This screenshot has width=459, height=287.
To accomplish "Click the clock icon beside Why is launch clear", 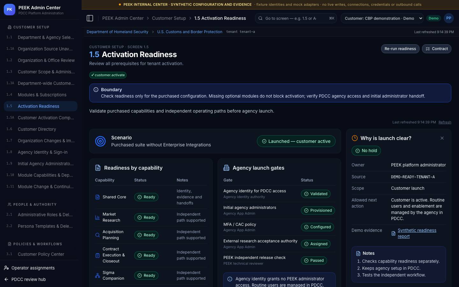I will click(x=354, y=138).
